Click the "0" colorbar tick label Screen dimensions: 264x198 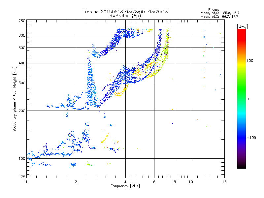[247, 99]
